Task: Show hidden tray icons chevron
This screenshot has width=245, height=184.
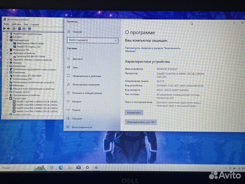Action: pyautogui.click(x=226, y=168)
